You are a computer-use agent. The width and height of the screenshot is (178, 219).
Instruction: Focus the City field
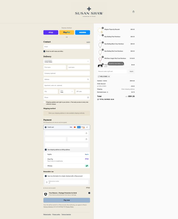pyautogui.click(x=51, y=92)
